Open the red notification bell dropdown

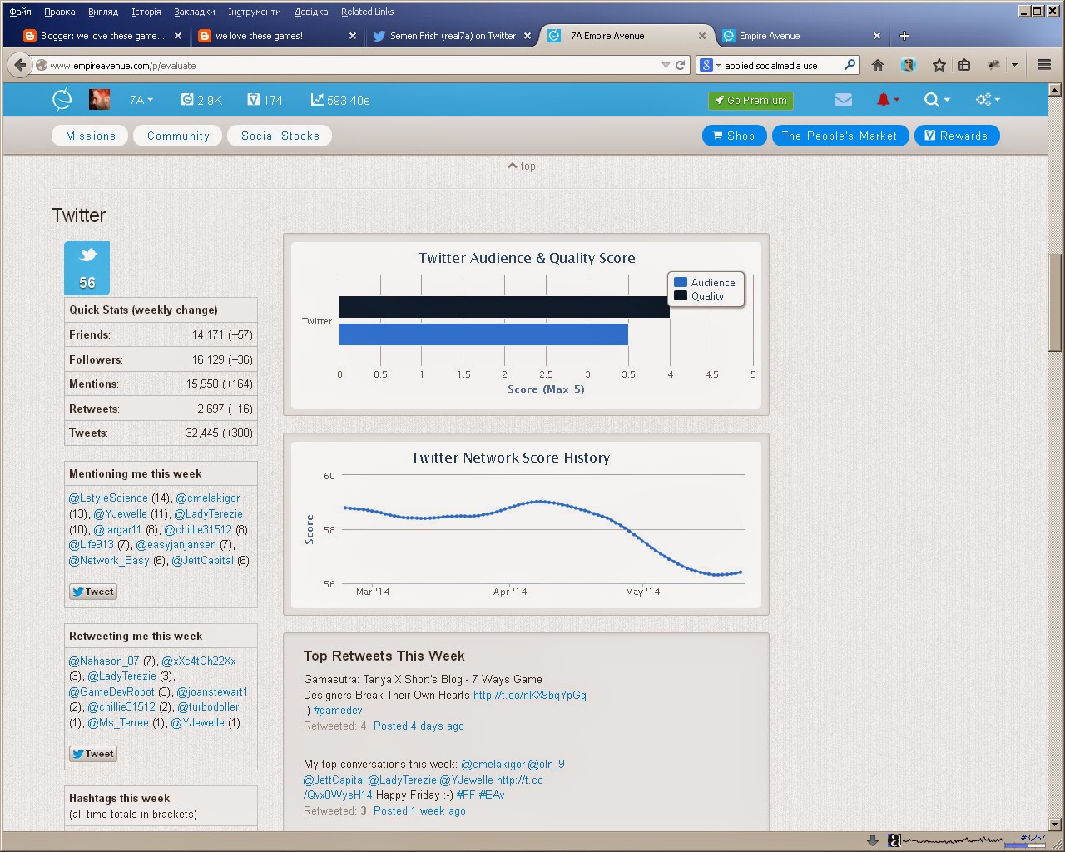click(888, 100)
